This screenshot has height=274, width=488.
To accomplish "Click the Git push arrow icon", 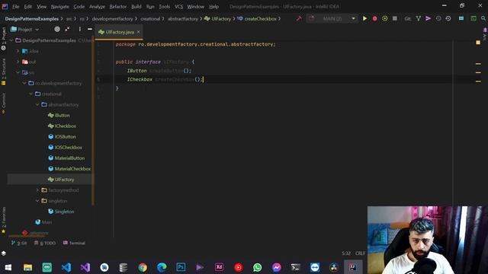I will pos(429,18).
